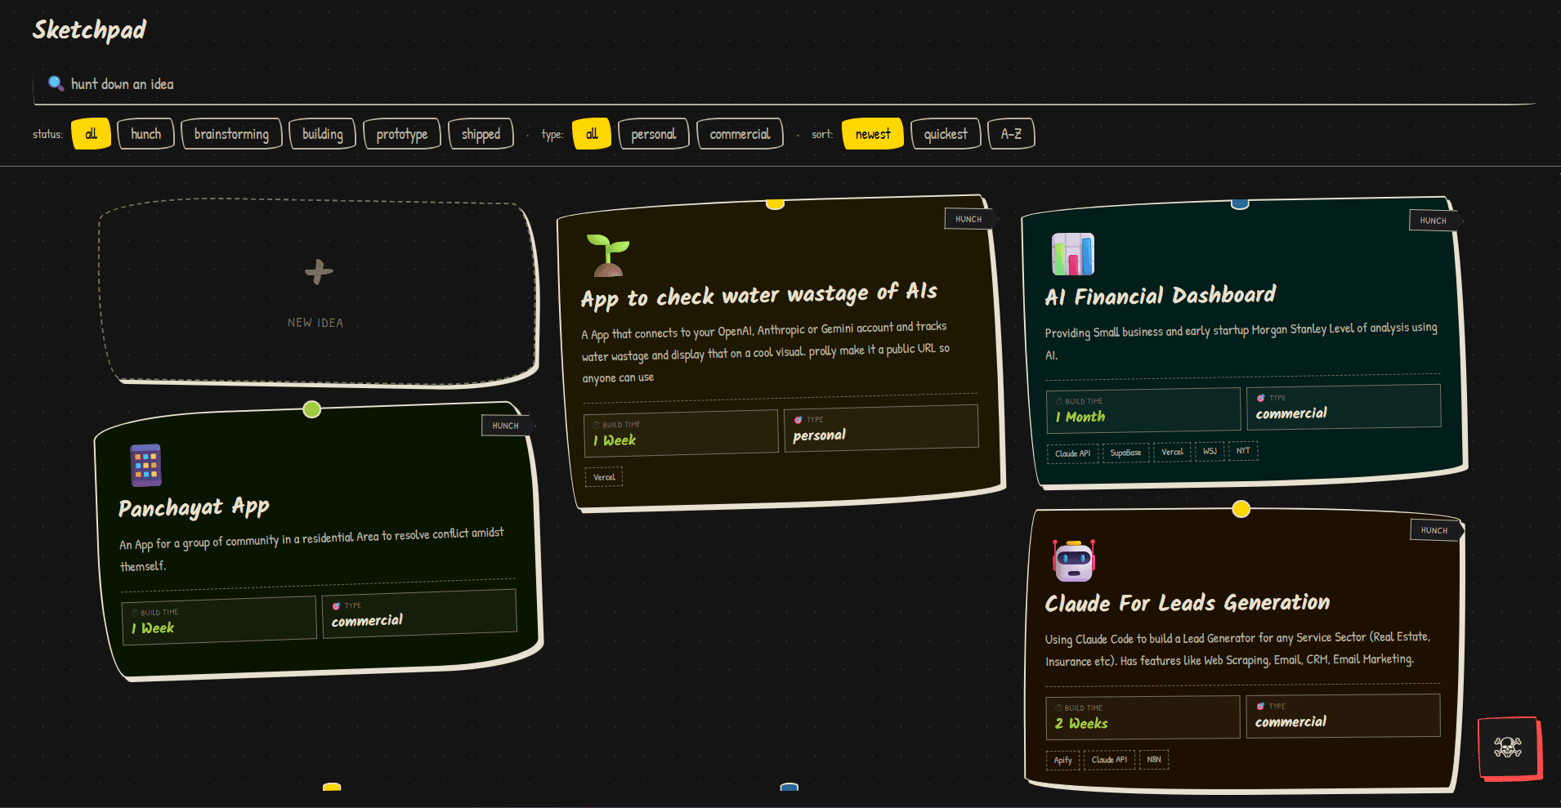
Task: Click the purple app grid icon on Panchayat App
Action: (x=146, y=466)
